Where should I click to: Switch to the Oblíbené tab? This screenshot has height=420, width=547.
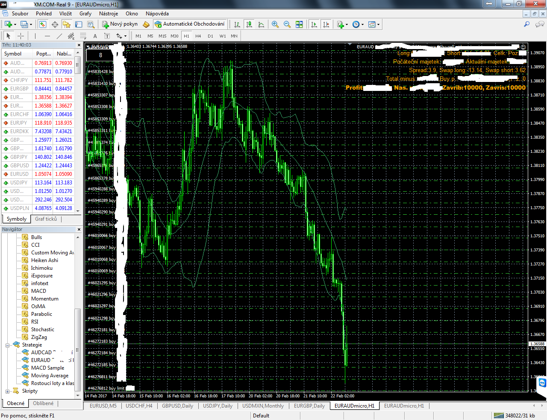click(43, 403)
